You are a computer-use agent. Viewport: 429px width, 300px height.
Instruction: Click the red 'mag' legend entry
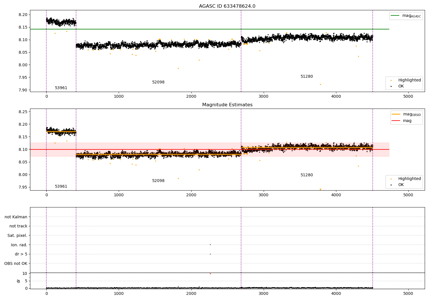(x=402, y=121)
